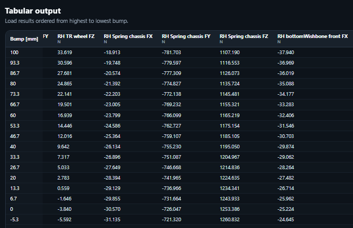Viewport: 353px width, 228px height.
Task: Select the 93.3 bump row label
Action: coord(15,63)
